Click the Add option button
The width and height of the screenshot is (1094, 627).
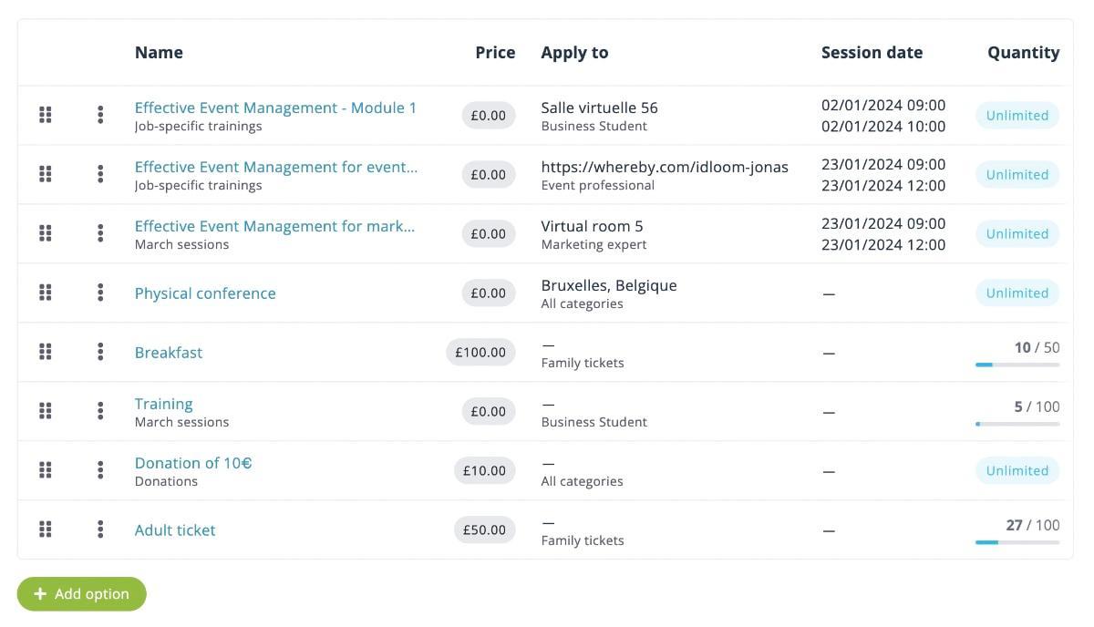pos(82,594)
